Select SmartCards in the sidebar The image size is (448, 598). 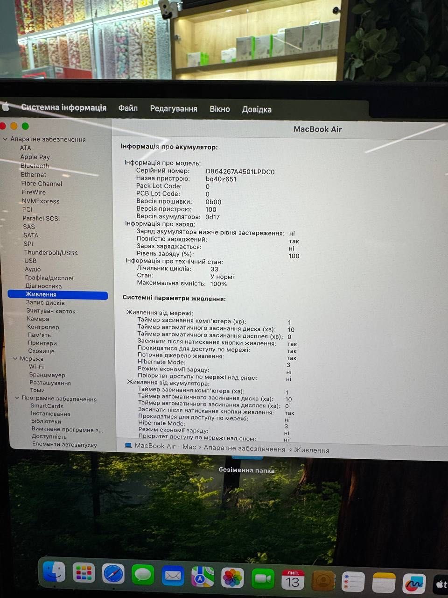(47, 406)
